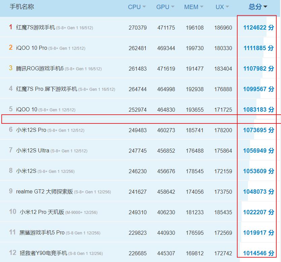Select total score 1099567 分
The height and width of the screenshot is (262, 281).
click(258, 89)
